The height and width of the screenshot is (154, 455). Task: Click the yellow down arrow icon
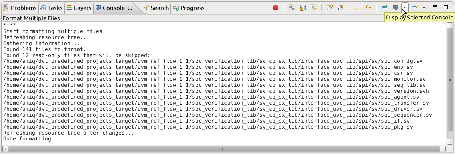(x=357, y=8)
